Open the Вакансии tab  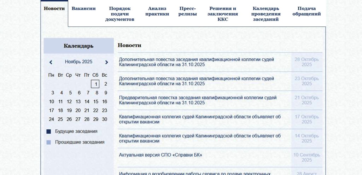coord(84,8)
